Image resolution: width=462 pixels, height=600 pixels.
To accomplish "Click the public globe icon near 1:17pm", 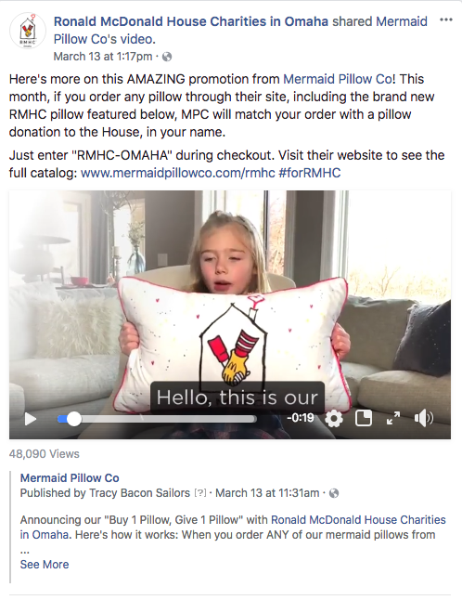I will click(167, 57).
